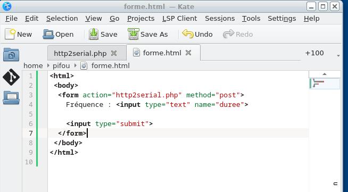Click the Open file toolbar button
Screen dimensions: 348x192
58,35
